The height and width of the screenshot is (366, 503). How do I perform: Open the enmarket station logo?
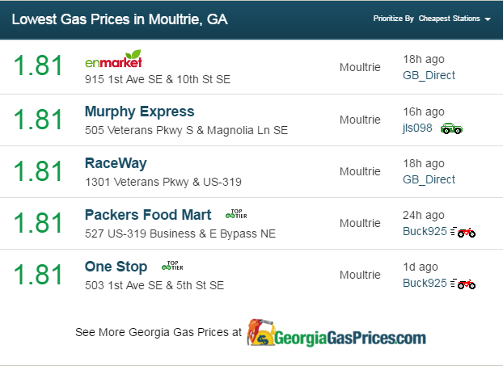point(113,59)
